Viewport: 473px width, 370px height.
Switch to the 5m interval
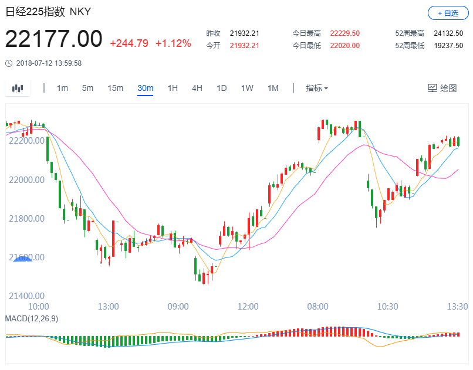pos(87,88)
